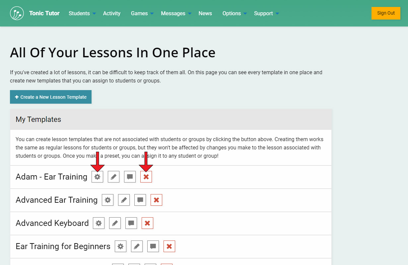Create a New Lesson Template
Screen dimensions: 408x265
[51, 97]
